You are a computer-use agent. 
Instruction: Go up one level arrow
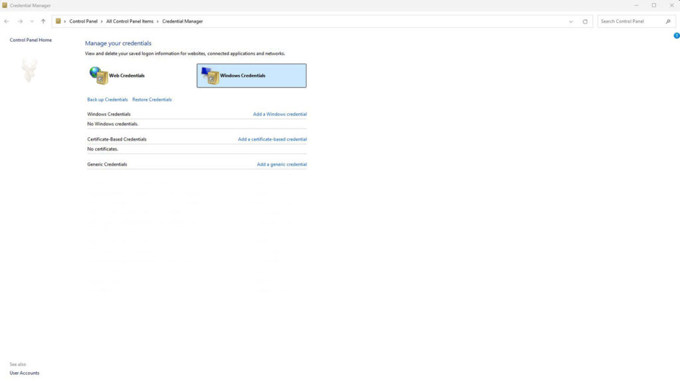pyautogui.click(x=43, y=21)
